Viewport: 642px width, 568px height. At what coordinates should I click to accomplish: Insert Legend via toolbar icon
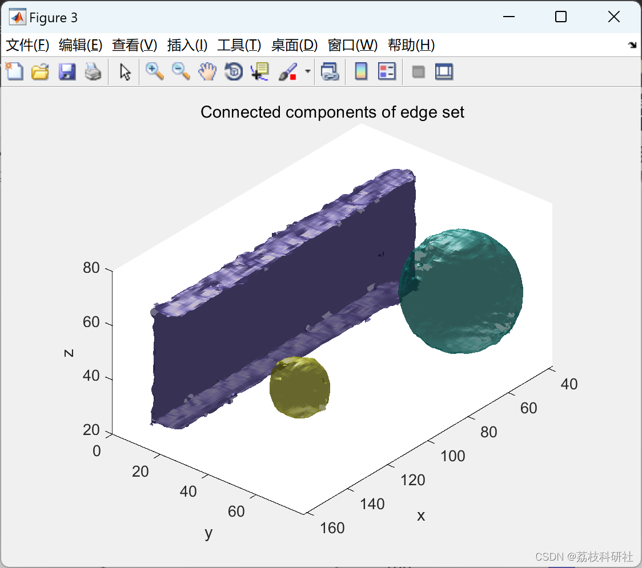387,71
